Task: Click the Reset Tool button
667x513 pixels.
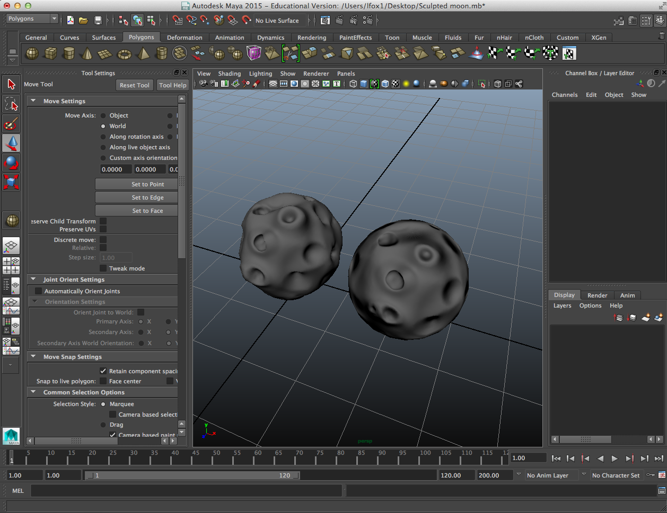Action: pyautogui.click(x=135, y=85)
